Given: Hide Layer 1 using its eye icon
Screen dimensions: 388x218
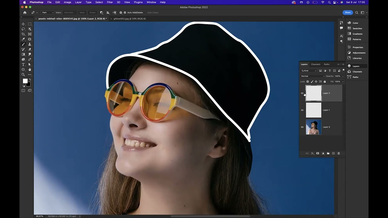Looking at the screenshot, I should (302, 110).
